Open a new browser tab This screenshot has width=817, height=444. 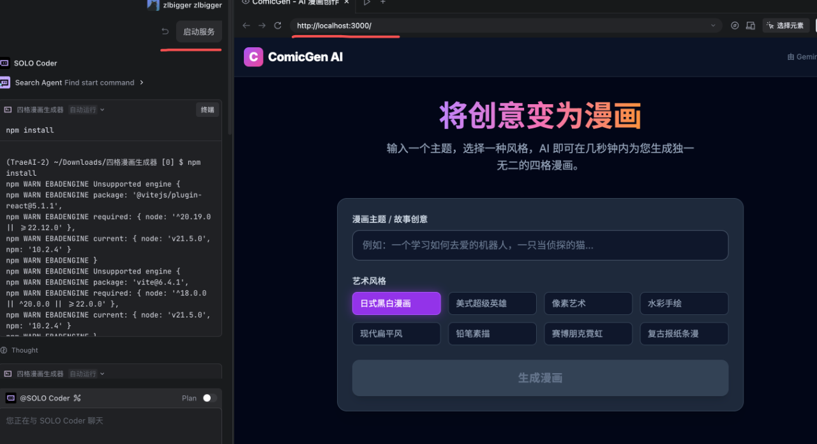[x=383, y=3]
